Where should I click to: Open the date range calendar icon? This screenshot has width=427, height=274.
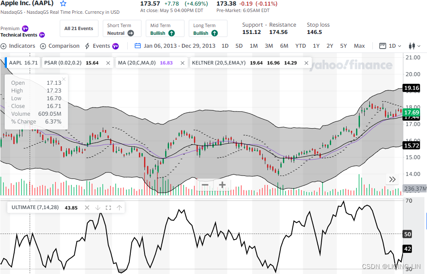138,46
